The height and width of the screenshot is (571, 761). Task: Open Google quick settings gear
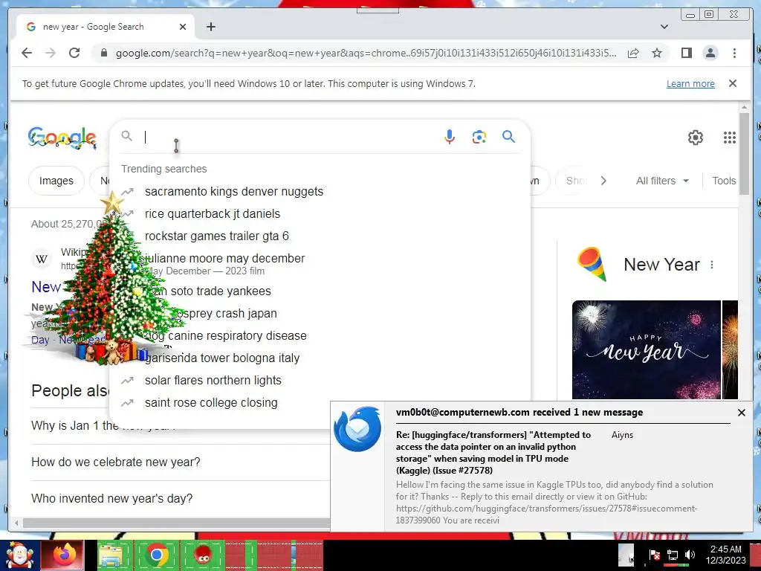pyautogui.click(x=696, y=138)
